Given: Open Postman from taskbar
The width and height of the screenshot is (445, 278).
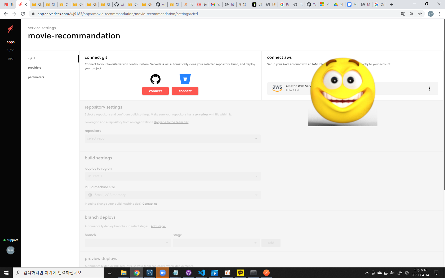Looking at the screenshot, I should point(266,273).
